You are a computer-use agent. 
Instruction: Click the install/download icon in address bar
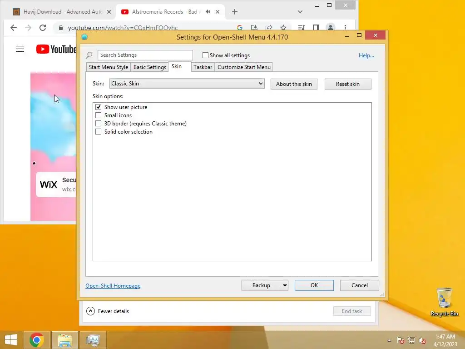tap(254, 28)
